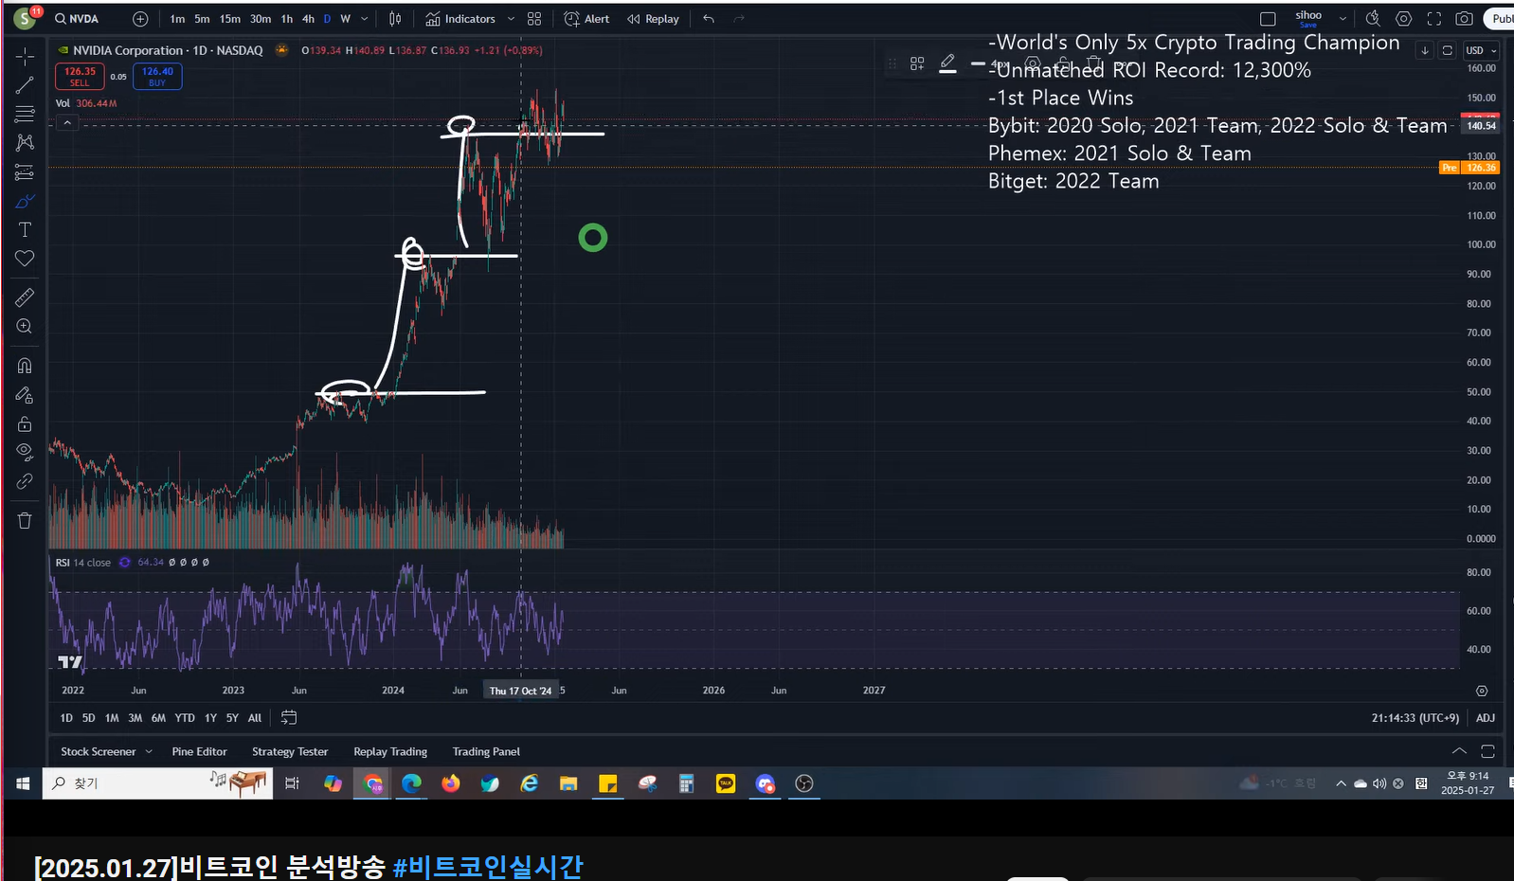
Task: Toggle ADJ adjusted data button
Action: (x=1485, y=718)
